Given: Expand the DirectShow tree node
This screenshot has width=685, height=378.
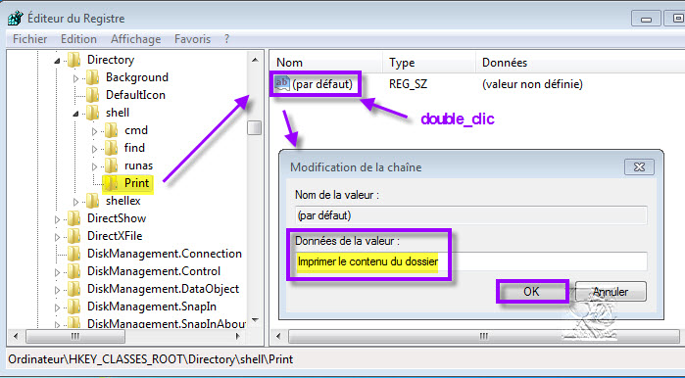Looking at the screenshot, I should click(x=57, y=219).
